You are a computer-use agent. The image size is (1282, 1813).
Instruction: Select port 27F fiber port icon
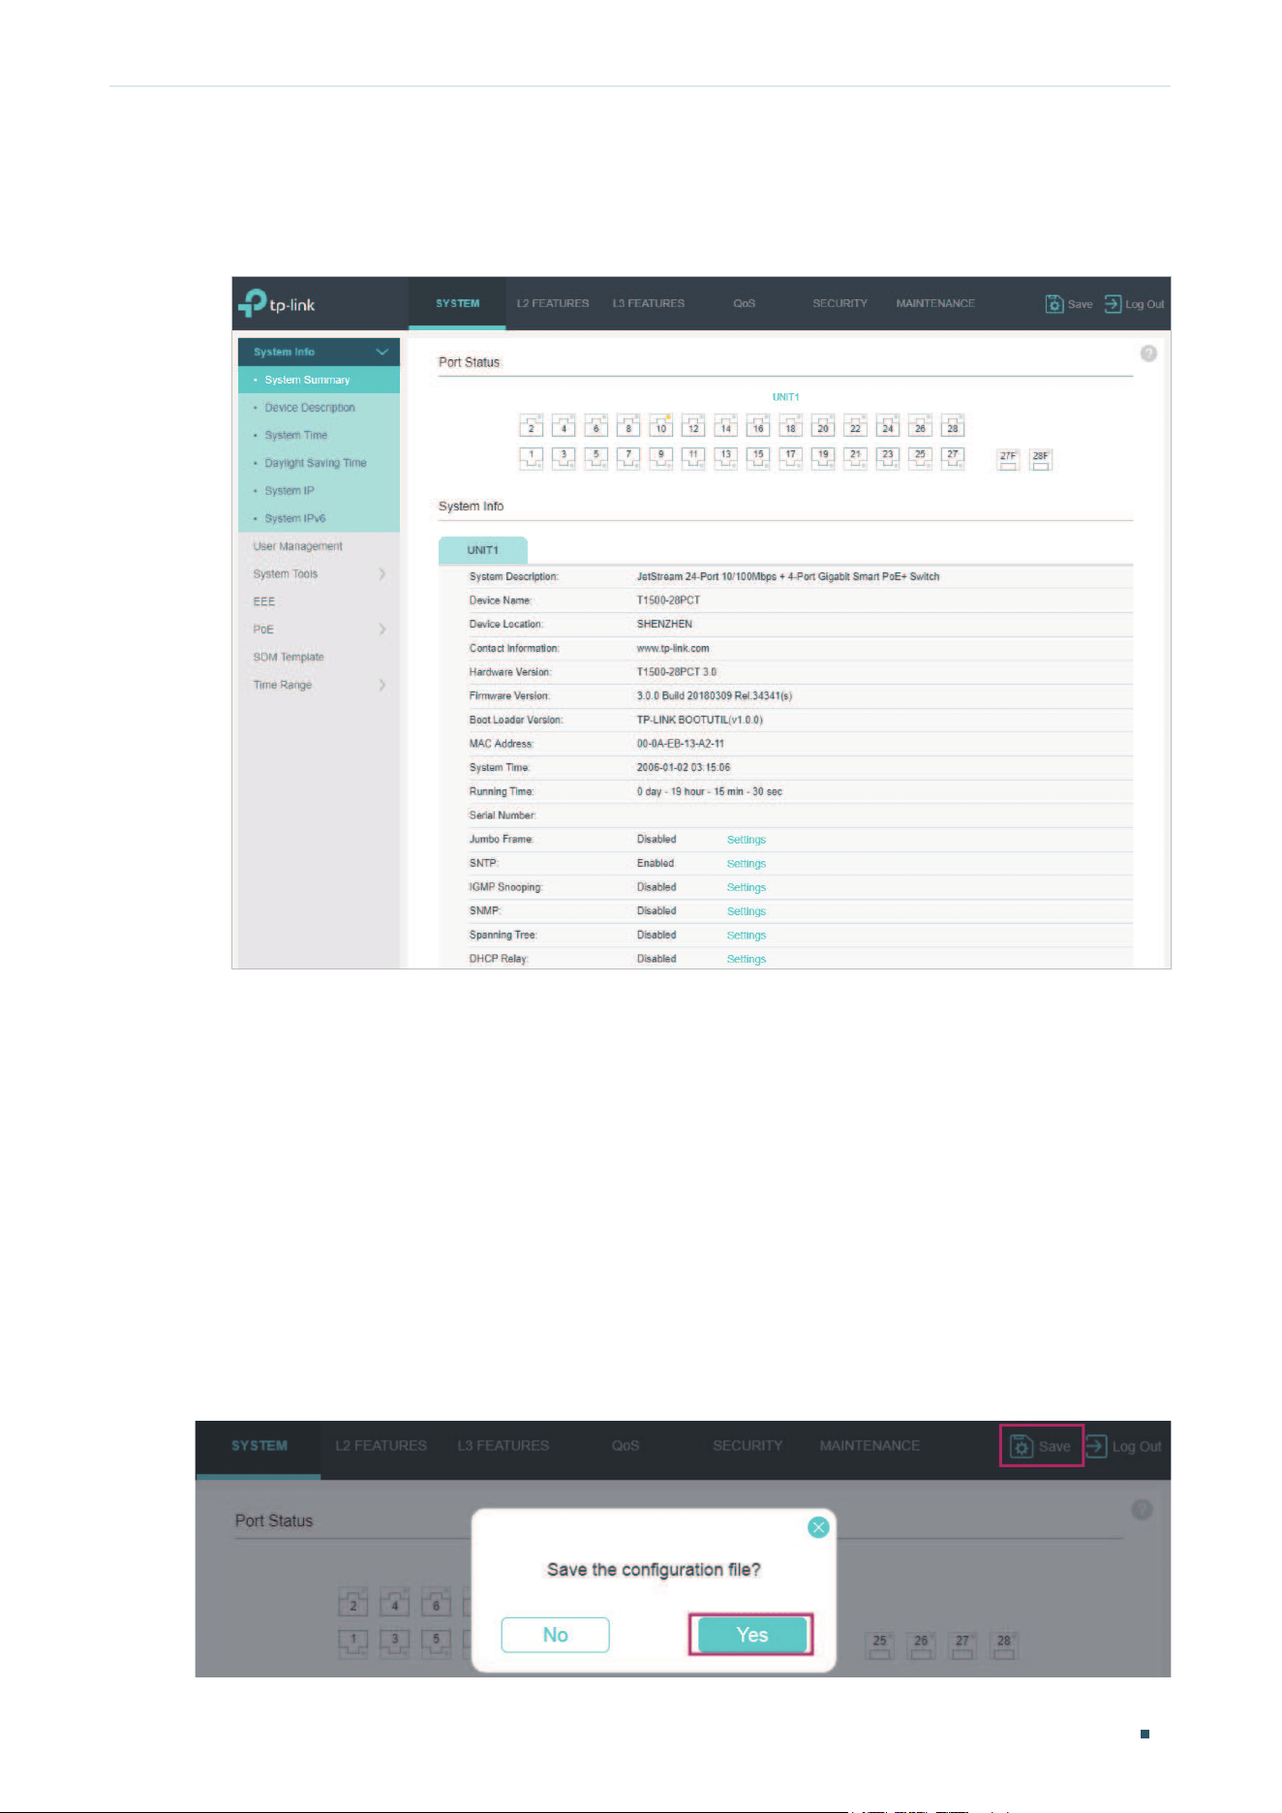(1008, 459)
